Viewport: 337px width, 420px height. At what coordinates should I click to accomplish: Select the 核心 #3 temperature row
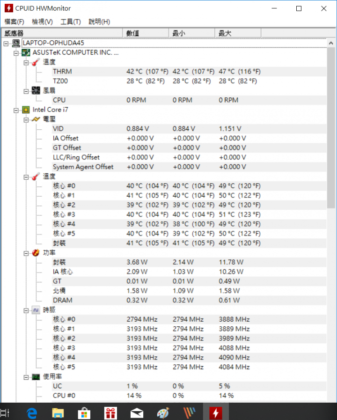coord(189,214)
